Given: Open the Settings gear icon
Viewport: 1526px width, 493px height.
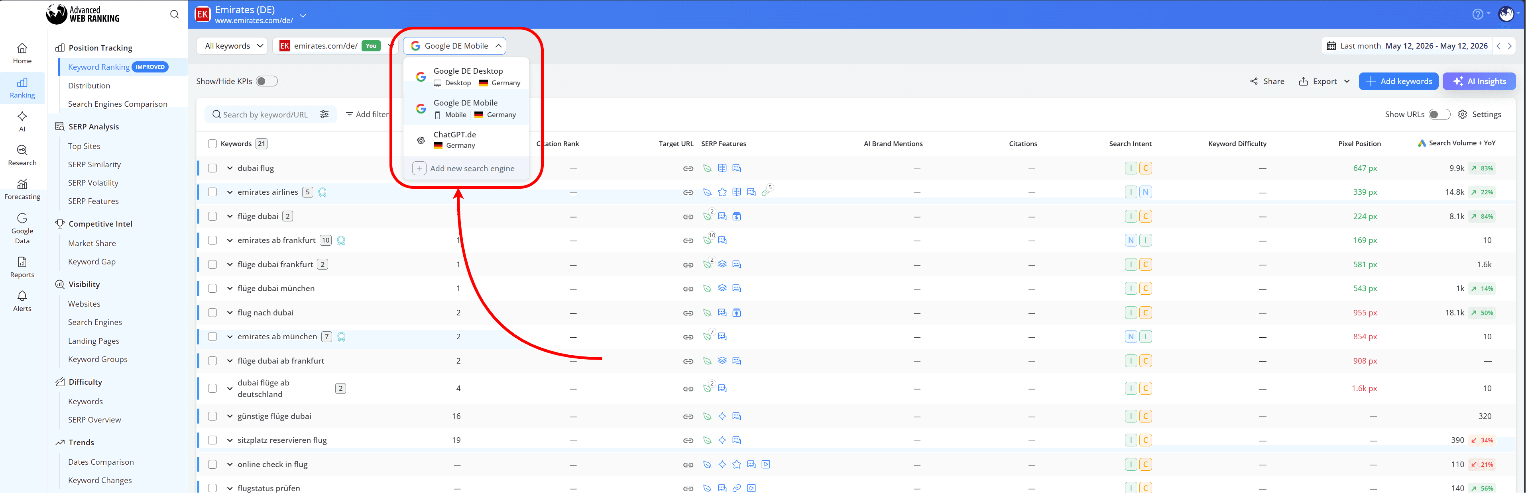Looking at the screenshot, I should [x=1462, y=114].
